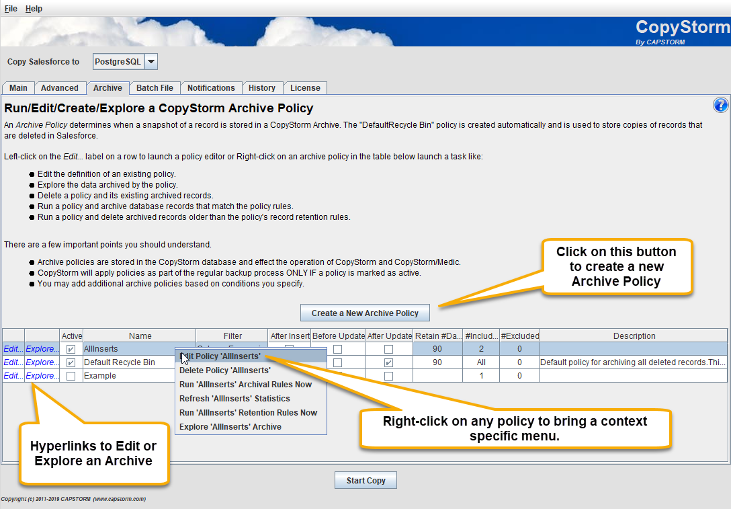The image size is (731, 509).
Task: Click Explore... link for Example policy
Action: point(42,376)
